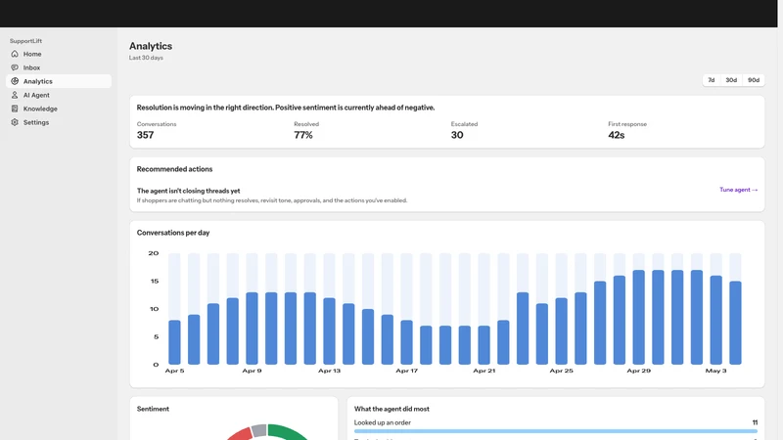Click the resolution summary headline sentence

[x=286, y=108]
